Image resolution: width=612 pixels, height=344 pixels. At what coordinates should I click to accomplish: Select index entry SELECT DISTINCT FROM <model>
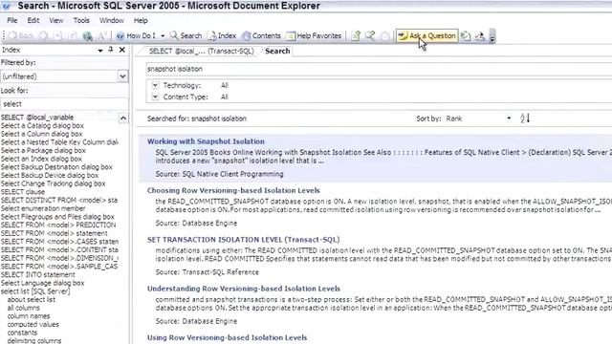[x=59, y=200]
